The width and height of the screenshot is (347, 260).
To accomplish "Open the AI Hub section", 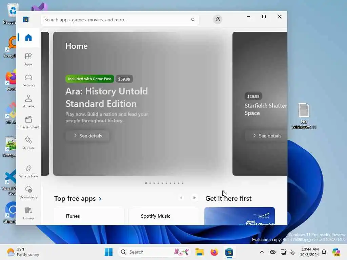I will (28, 143).
